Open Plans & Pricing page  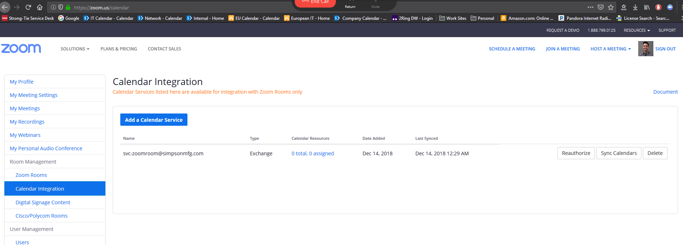[119, 49]
